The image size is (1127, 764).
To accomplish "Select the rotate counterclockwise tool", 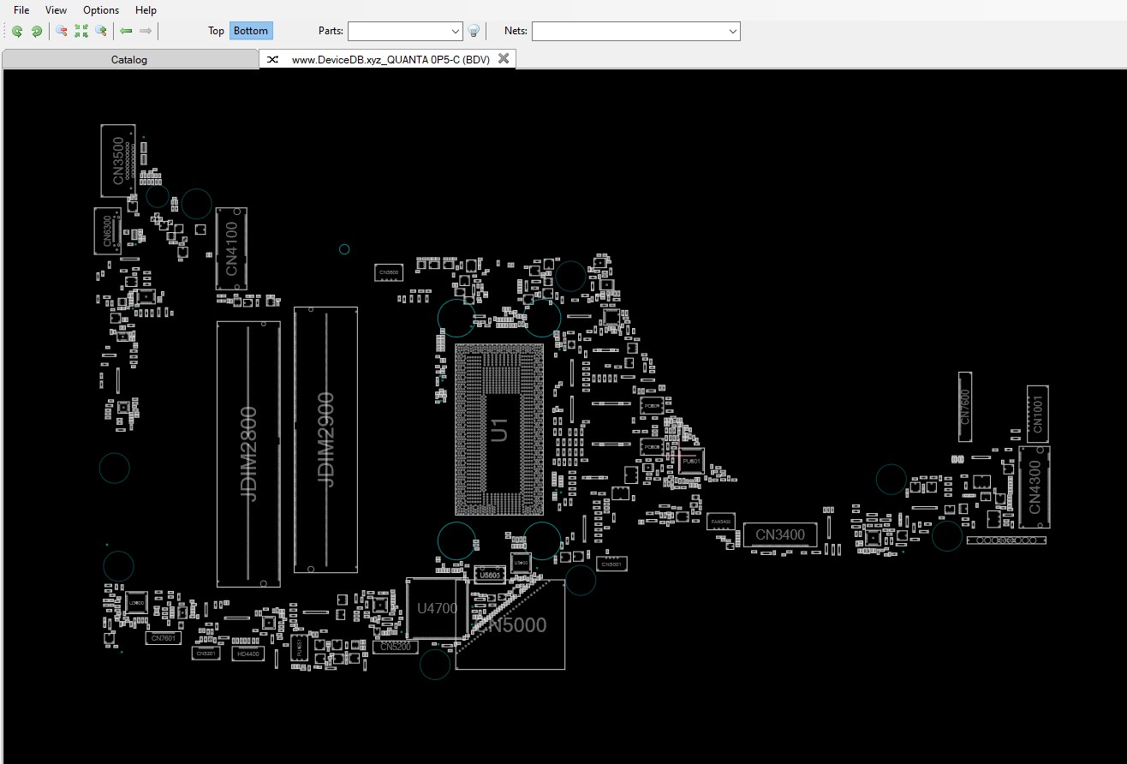I will [x=17, y=31].
